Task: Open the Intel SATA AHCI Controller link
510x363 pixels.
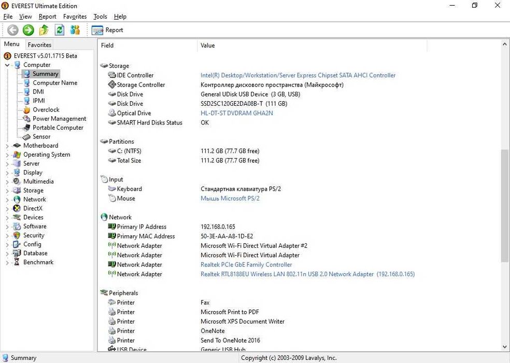Action: [298, 75]
